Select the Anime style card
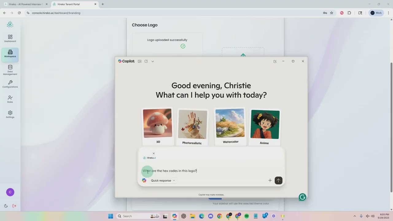 [x=264, y=126]
